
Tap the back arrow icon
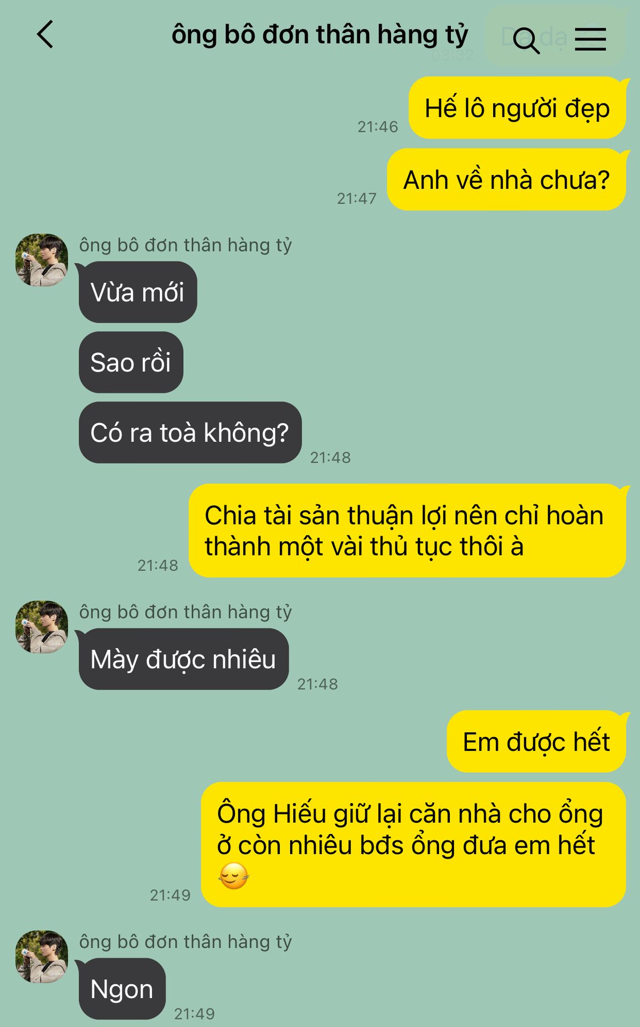[x=45, y=35]
